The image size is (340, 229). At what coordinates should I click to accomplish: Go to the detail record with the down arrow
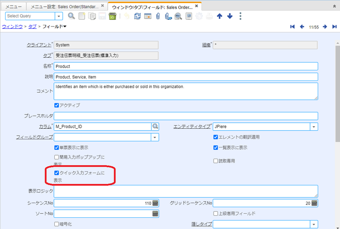click(230, 16)
